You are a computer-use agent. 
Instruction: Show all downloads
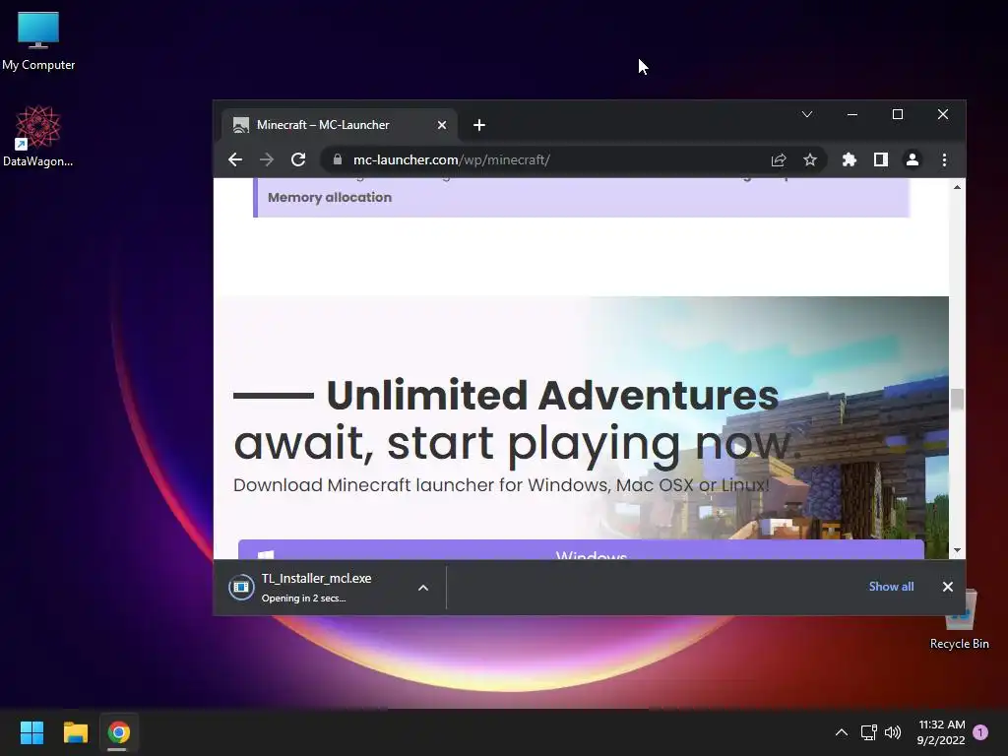891,587
